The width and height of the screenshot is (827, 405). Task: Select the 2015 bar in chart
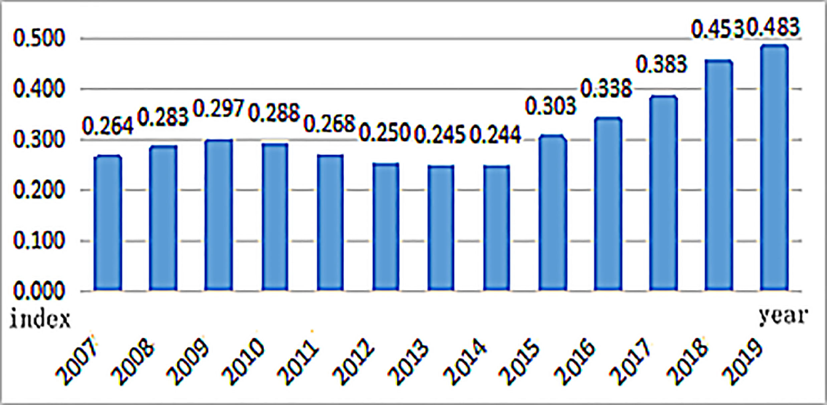(552, 213)
